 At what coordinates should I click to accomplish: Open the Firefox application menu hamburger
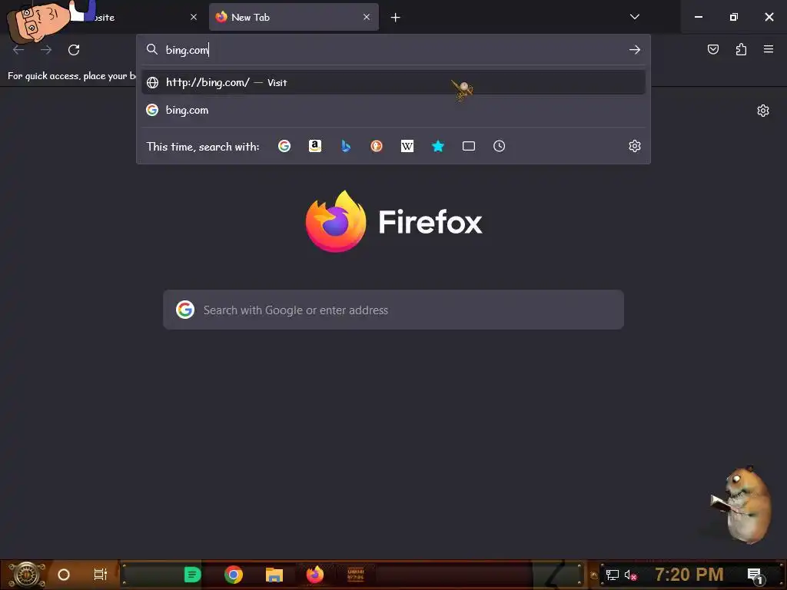pos(769,49)
